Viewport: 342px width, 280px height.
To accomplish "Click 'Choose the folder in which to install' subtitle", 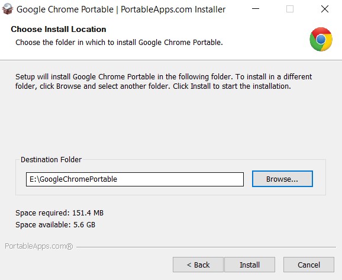I will (119, 43).
